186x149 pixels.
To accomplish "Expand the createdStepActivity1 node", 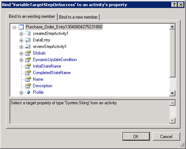I will [21, 34].
